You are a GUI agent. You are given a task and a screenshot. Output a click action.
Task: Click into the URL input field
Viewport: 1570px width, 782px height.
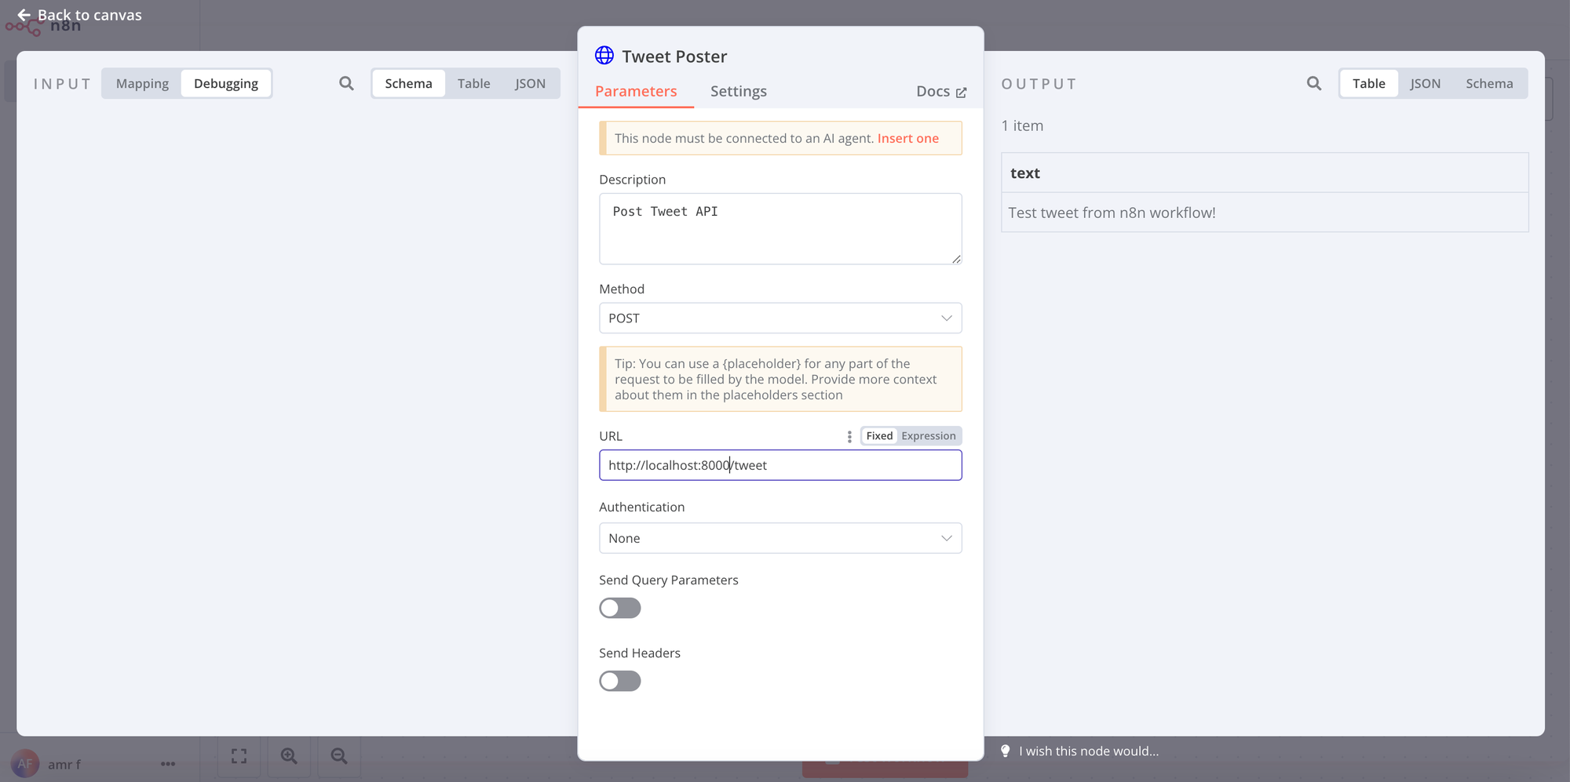pyautogui.click(x=780, y=465)
